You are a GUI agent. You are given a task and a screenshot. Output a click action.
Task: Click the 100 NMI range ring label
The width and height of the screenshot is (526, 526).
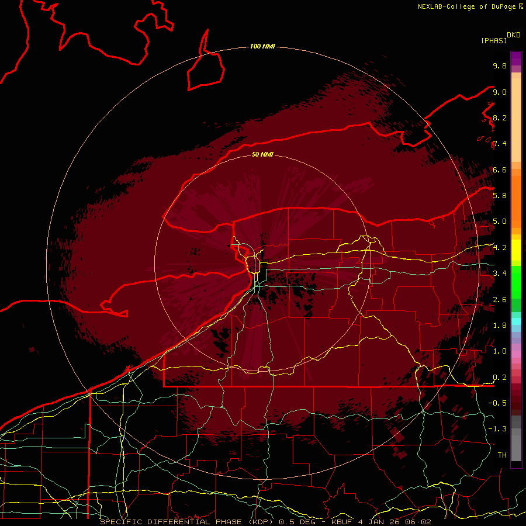[262, 46]
